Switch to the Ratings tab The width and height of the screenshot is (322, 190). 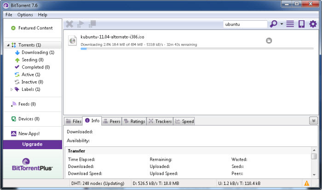134,122
